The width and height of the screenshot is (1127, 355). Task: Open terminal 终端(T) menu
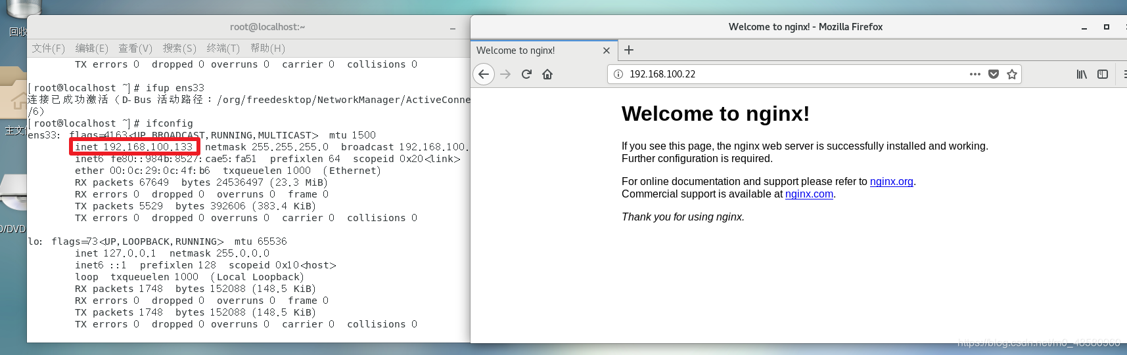tap(223, 49)
